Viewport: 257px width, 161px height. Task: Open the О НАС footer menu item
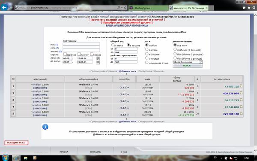click(x=124, y=152)
